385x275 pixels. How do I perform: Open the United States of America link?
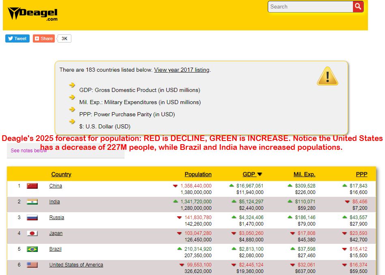[x=76, y=265]
